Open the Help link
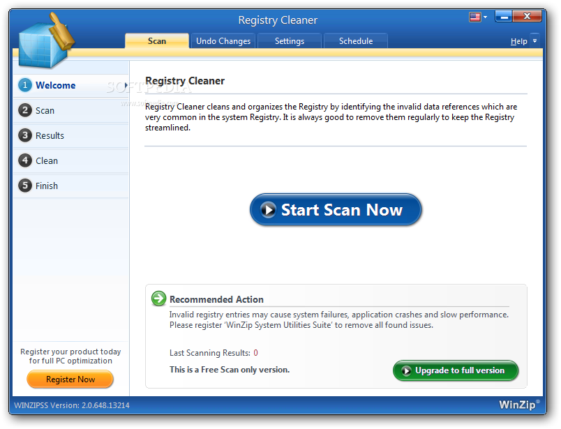 [518, 41]
